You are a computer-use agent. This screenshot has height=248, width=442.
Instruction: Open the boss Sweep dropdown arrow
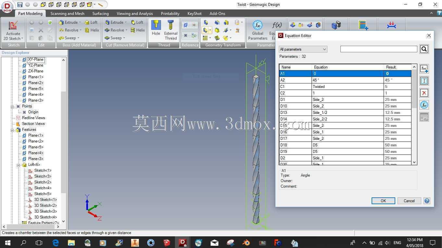(78, 38)
